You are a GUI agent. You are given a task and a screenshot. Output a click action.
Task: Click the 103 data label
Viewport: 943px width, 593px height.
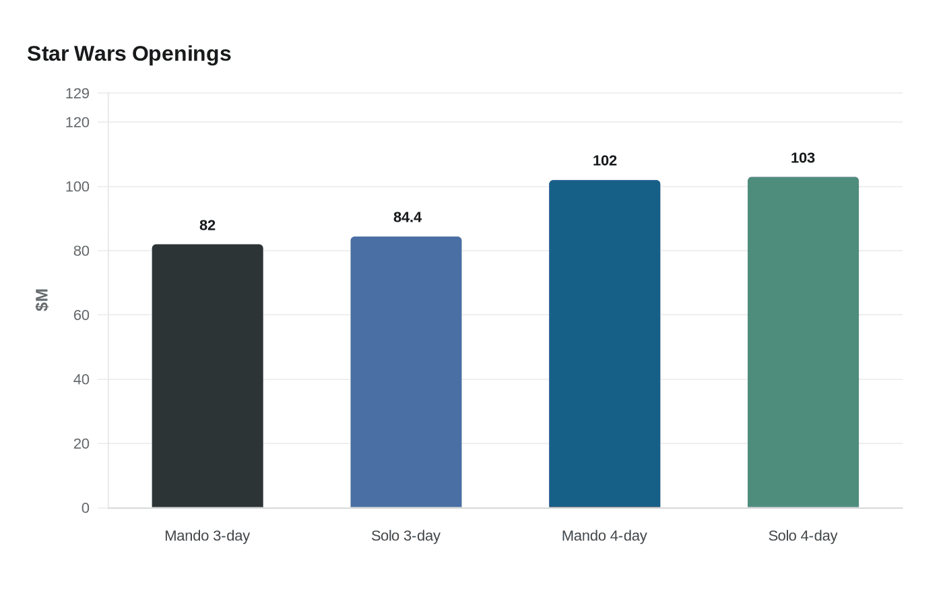pyautogui.click(x=803, y=158)
